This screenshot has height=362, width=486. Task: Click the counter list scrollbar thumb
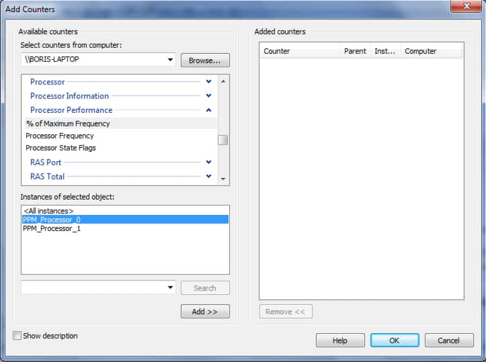[x=223, y=140]
